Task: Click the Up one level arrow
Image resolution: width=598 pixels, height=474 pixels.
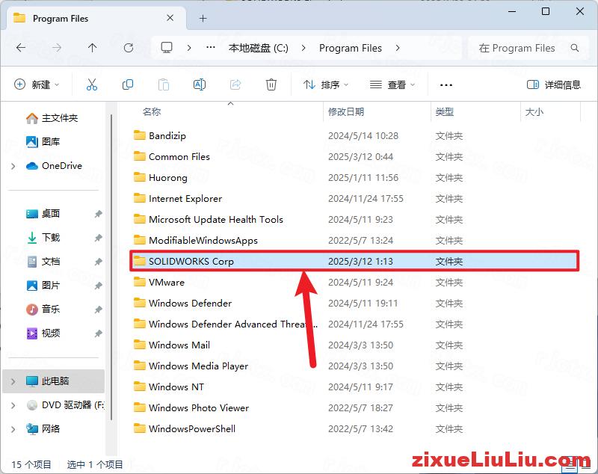Action: (x=91, y=48)
